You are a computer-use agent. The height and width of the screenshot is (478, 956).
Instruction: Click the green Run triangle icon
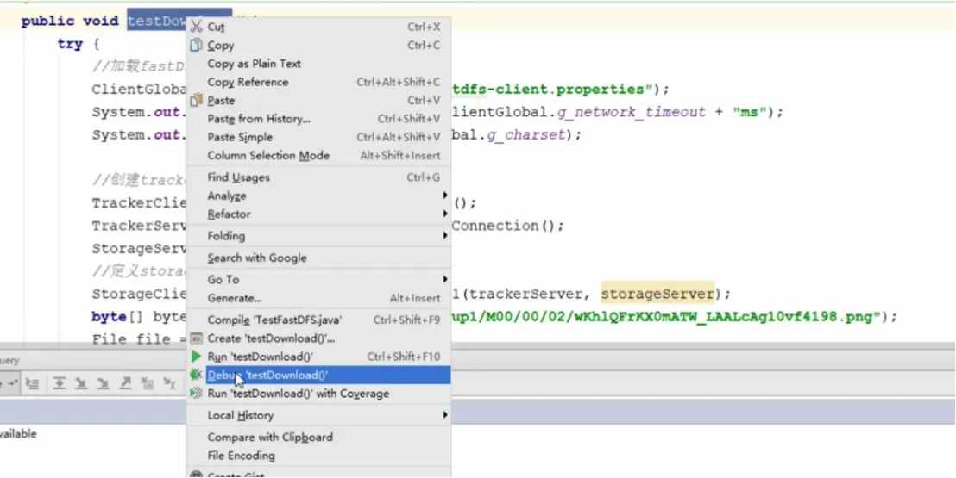[196, 356]
